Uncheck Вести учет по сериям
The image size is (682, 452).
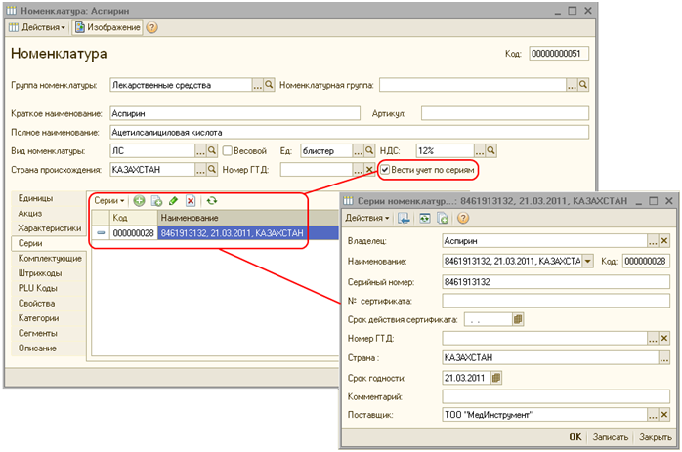[x=386, y=170]
